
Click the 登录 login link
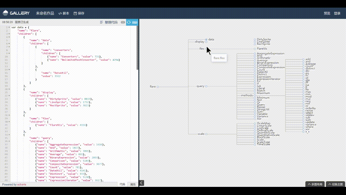tap(337, 13)
